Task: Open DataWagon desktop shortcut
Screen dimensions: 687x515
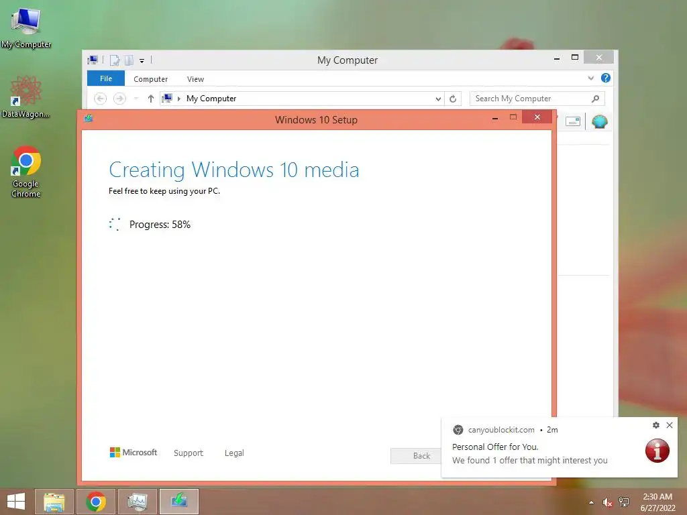Action: (26, 97)
